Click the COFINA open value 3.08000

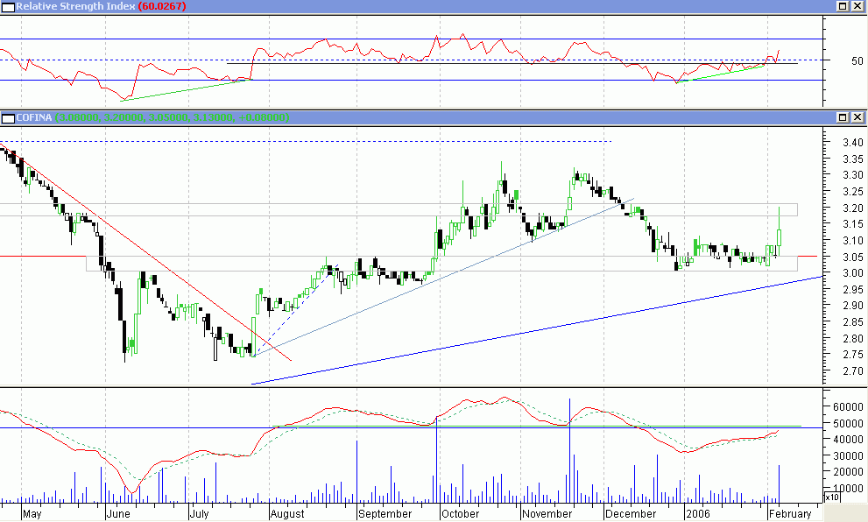tap(79, 117)
